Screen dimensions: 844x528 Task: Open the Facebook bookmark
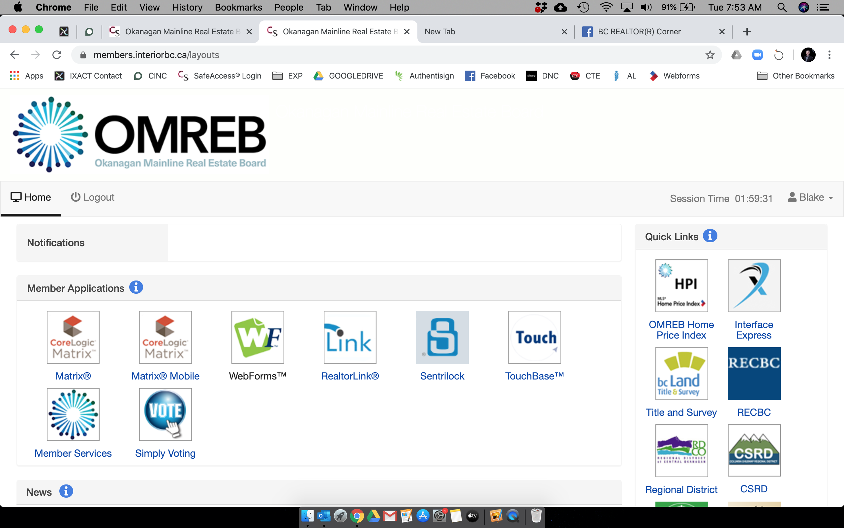coord(490,76)
